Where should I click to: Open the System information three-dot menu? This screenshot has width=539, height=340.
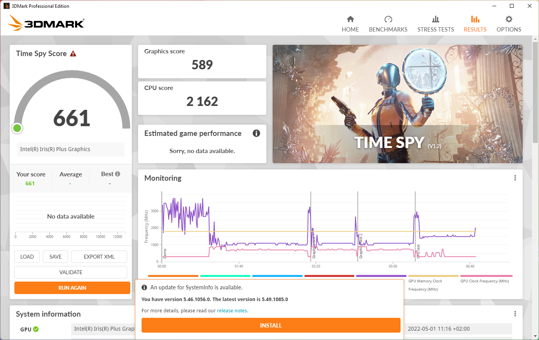(x=515, y=314)
